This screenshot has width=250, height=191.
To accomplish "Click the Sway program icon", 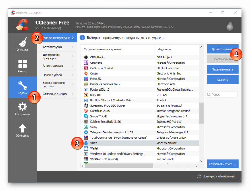I will pos(86,127).
